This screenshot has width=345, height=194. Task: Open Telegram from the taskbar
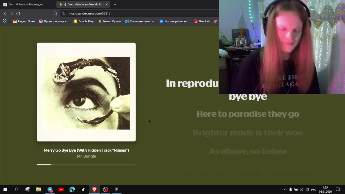50,189
